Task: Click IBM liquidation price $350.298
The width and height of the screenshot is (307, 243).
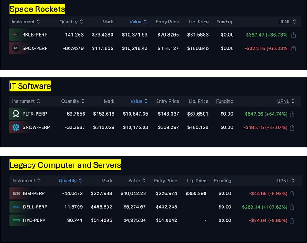Action: point(196,193)
